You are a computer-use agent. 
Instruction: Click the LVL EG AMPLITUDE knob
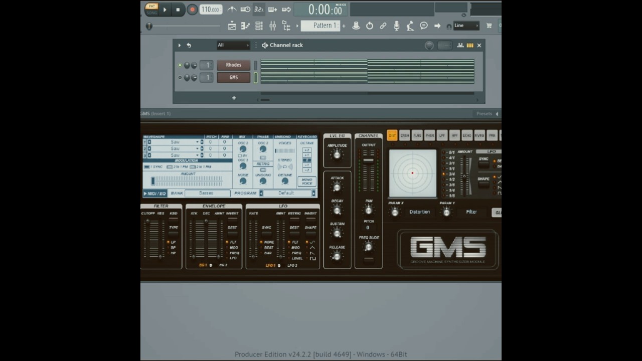(x=337, y=155)
